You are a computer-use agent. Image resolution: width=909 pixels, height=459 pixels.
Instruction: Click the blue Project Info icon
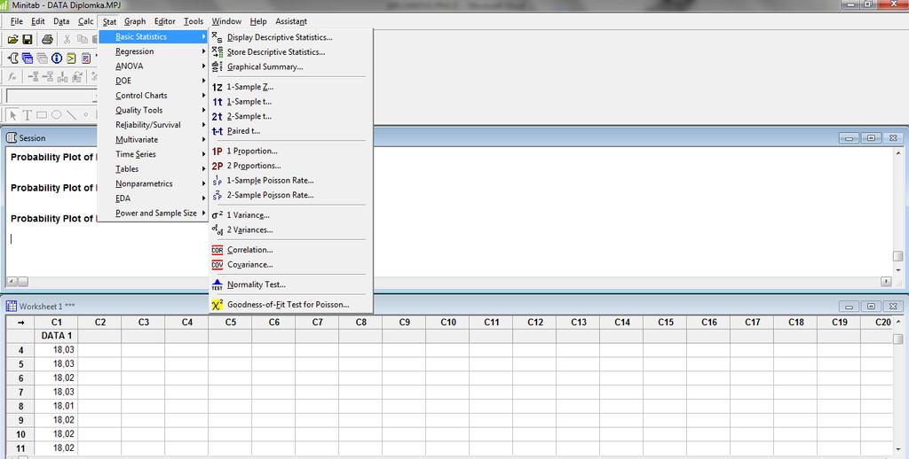click(56, 58)
